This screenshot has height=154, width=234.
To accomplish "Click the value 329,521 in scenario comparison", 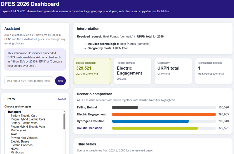I will [x=224, y=128].
